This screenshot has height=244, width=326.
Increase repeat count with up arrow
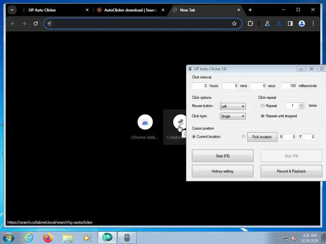(x=301, y=104)
